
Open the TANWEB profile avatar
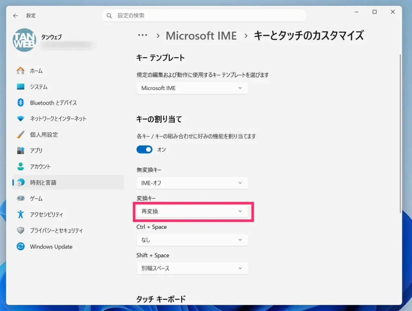point(25,40)
